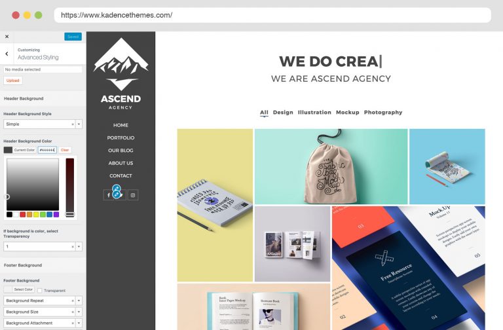The image size is (503, 330).
Task: Close the customizer with the X icon
Action: pyautogui.click(x=7, y=37)
